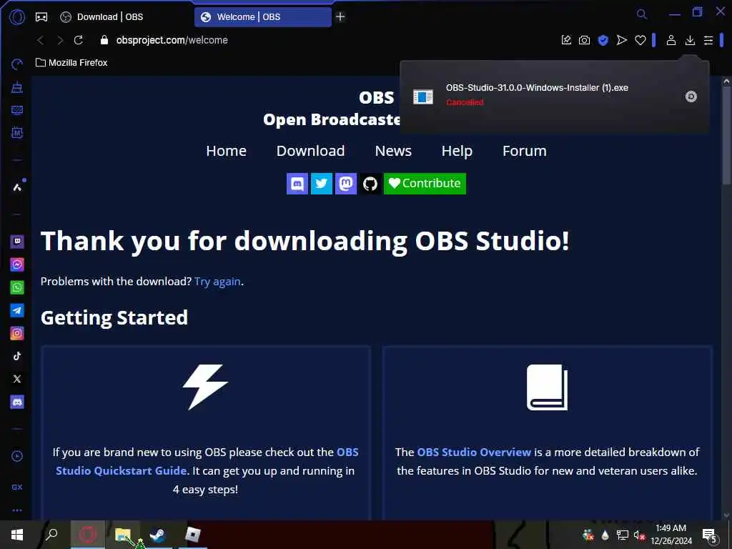Open File Explorer from the taskbar
The width and height of the screenshot is (732, 549).
point(122,535)
